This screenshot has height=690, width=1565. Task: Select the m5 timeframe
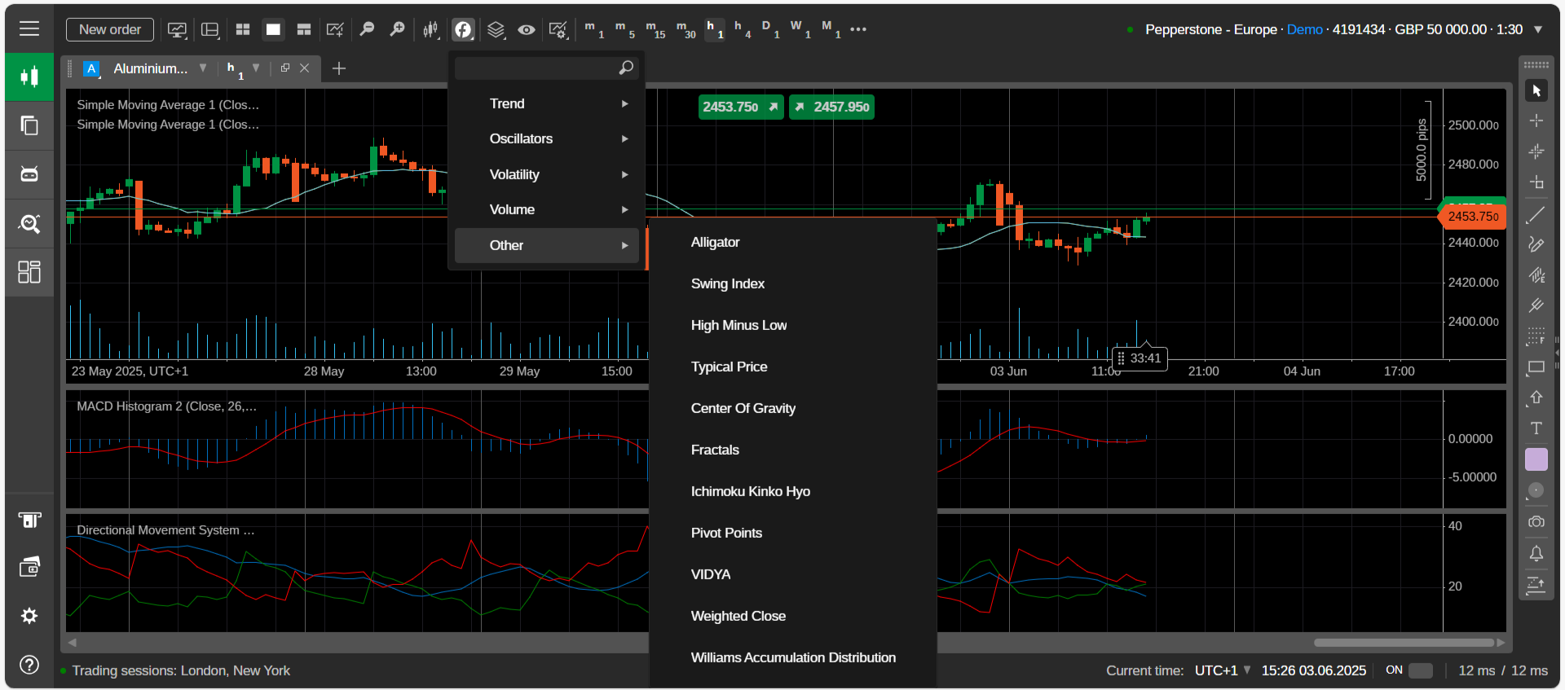click(625, 29)
